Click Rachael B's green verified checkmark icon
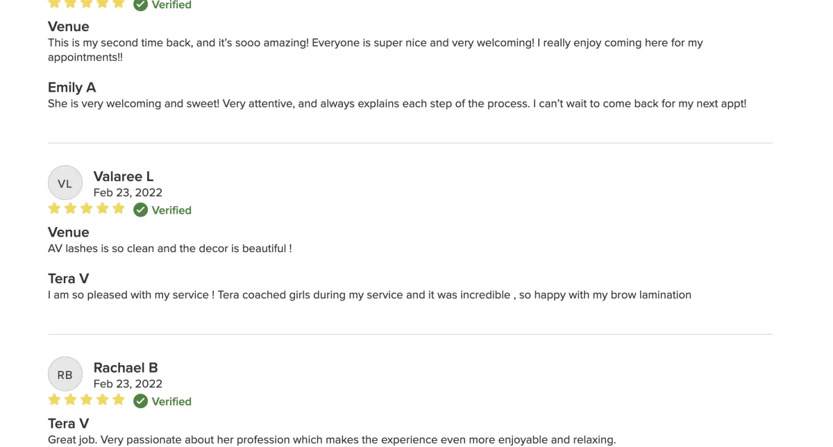The image size is (833, 447). [x=141, y=401]
